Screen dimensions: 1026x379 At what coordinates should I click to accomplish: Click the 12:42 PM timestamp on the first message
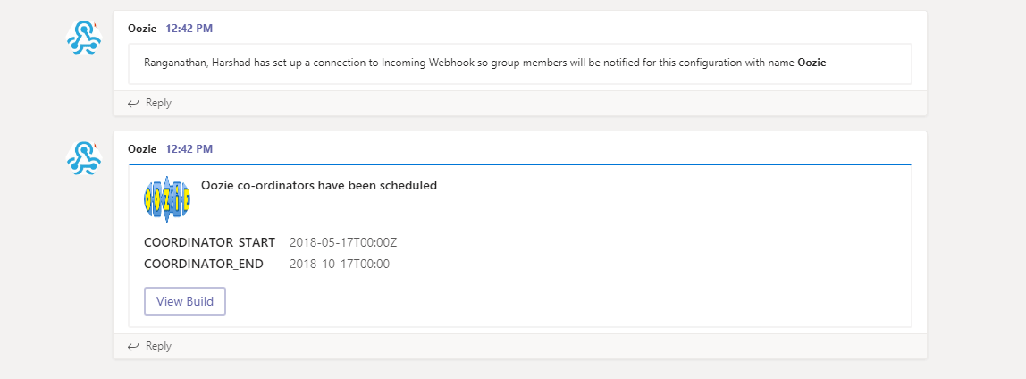[189, 28]
